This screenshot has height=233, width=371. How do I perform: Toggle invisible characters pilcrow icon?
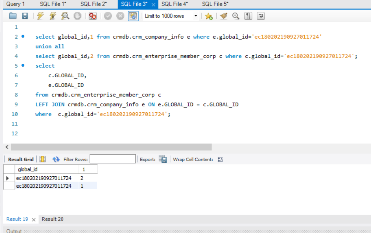248,16
